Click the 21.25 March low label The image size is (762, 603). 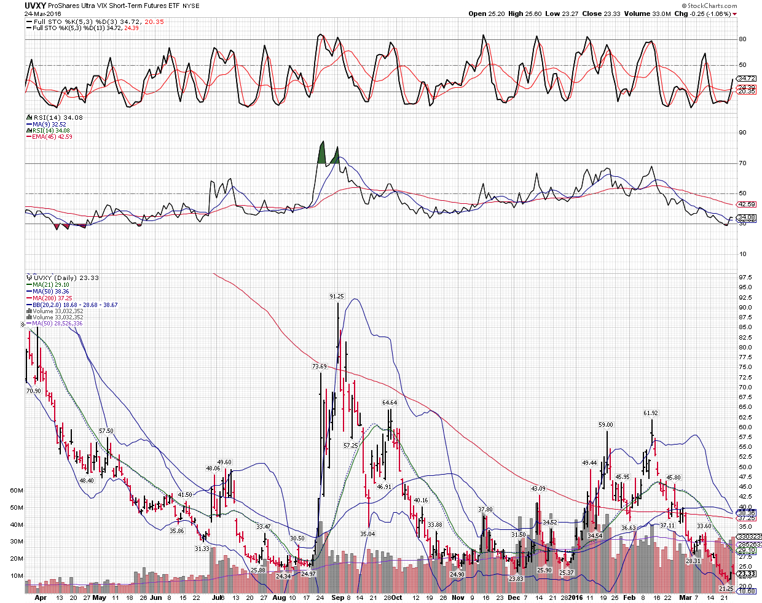click(x=726, y=589)
